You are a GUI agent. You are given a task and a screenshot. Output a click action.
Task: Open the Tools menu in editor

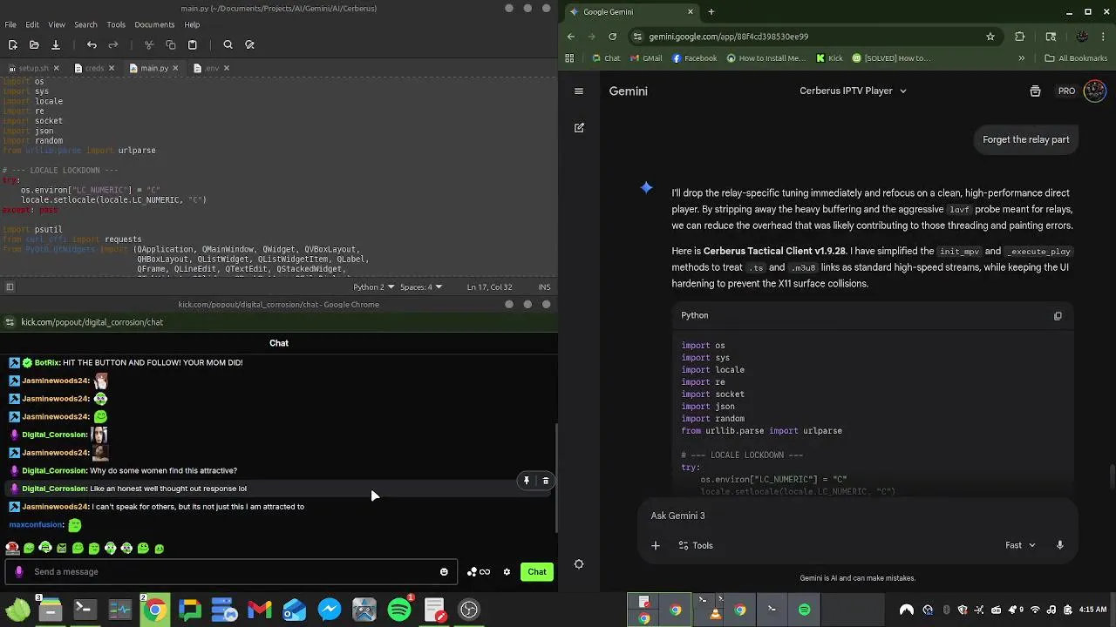[116, 24]
